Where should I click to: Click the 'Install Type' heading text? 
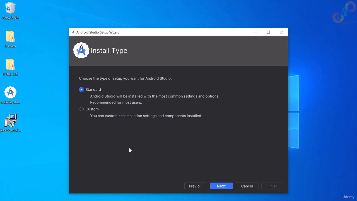click(x=109, y=51)
